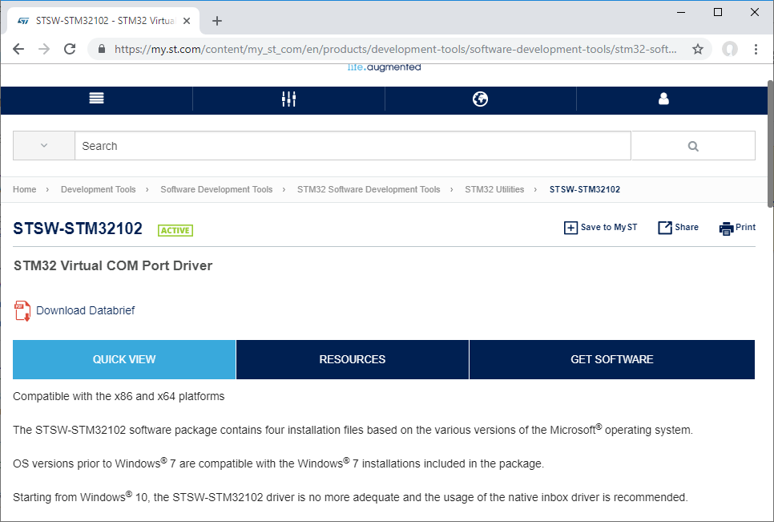Open STM32 Utilities breadcrumb
This screenshot has height=522, width=774.
[494, 189]
